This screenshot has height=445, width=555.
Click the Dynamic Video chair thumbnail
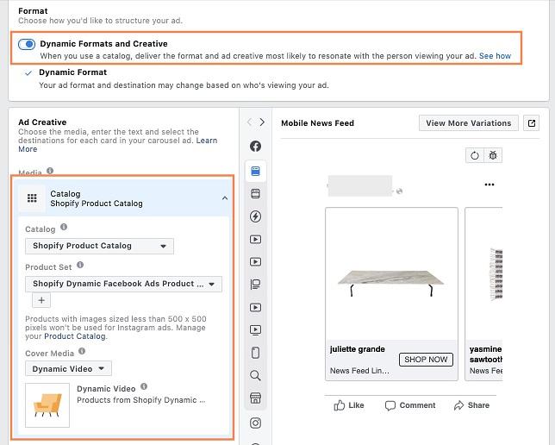(x=47, y=404)
